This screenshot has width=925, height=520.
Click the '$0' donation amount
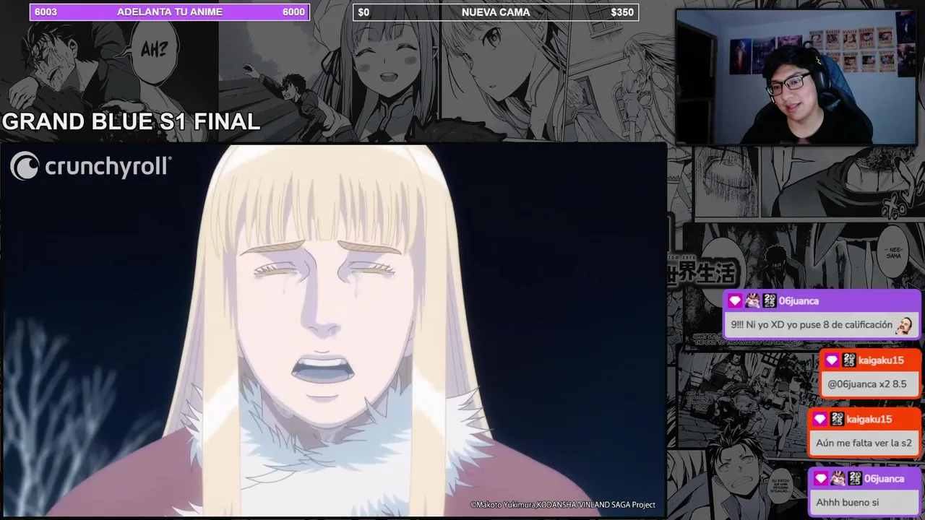(x=363, y=12)
